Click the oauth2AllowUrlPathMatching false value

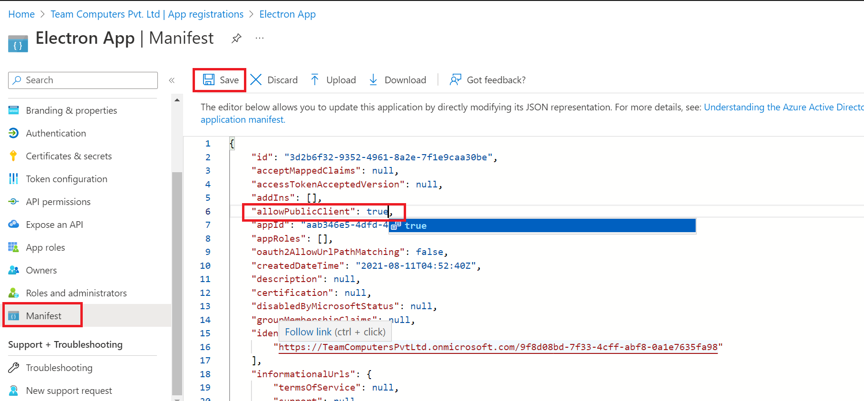[x=429, y=252]
